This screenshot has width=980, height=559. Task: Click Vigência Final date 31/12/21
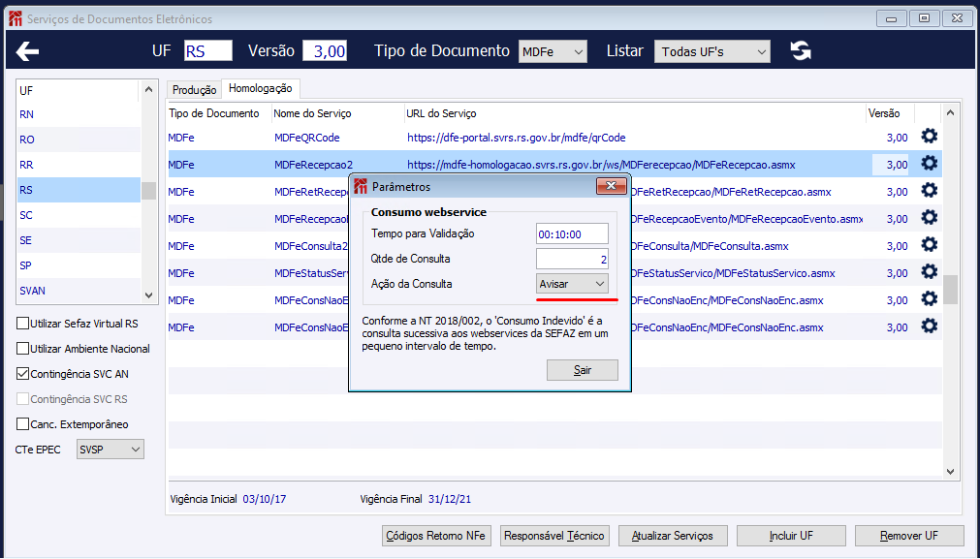(450, 499)
